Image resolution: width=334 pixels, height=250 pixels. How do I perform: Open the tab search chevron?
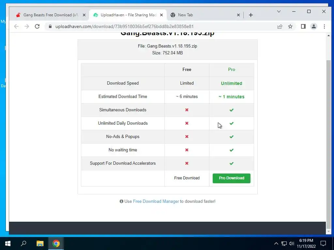279,11
